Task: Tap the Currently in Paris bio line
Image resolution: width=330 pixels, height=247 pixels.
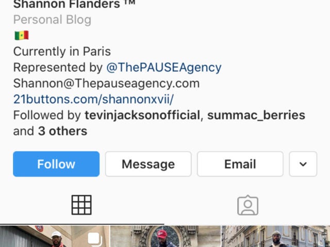Action: click(62, 51)
